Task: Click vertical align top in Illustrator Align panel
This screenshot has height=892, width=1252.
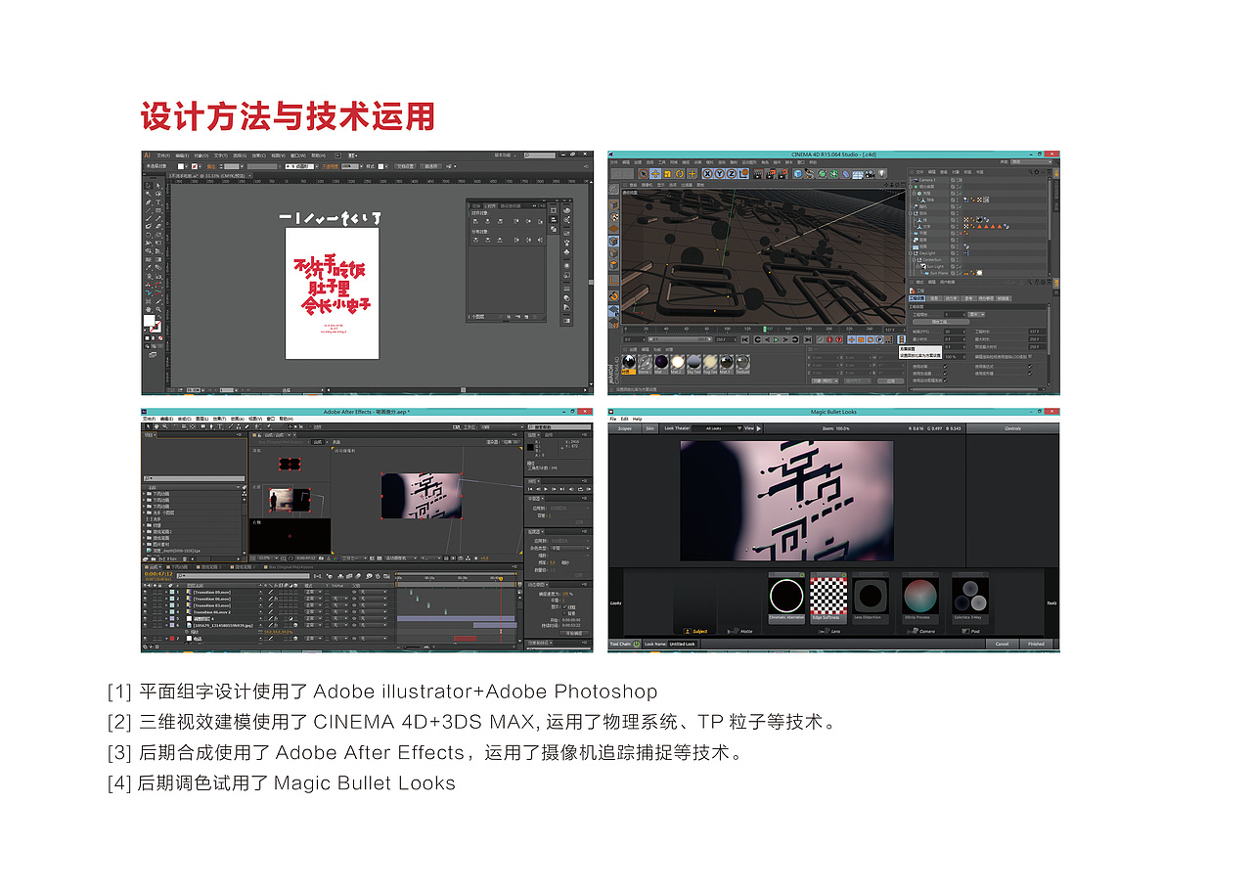Action: click(x=516, y=221)
